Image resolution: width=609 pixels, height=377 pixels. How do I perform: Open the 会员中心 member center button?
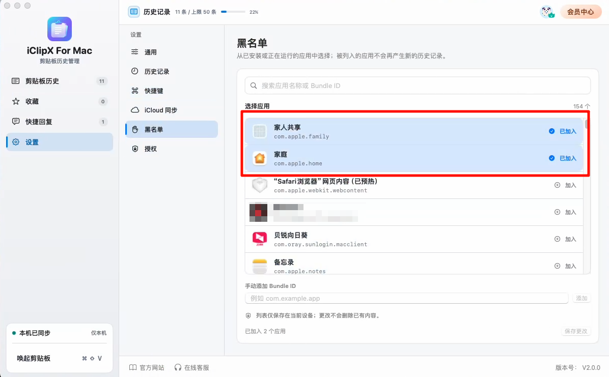pyautogui.click(x=580, y=12)
